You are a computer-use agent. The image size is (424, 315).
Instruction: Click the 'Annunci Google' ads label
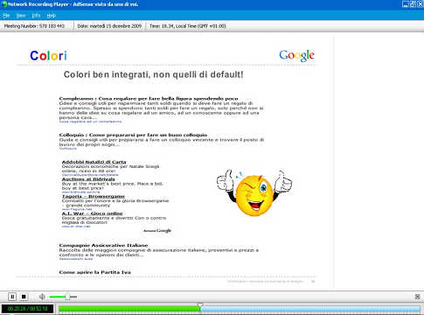click(157, 231)
